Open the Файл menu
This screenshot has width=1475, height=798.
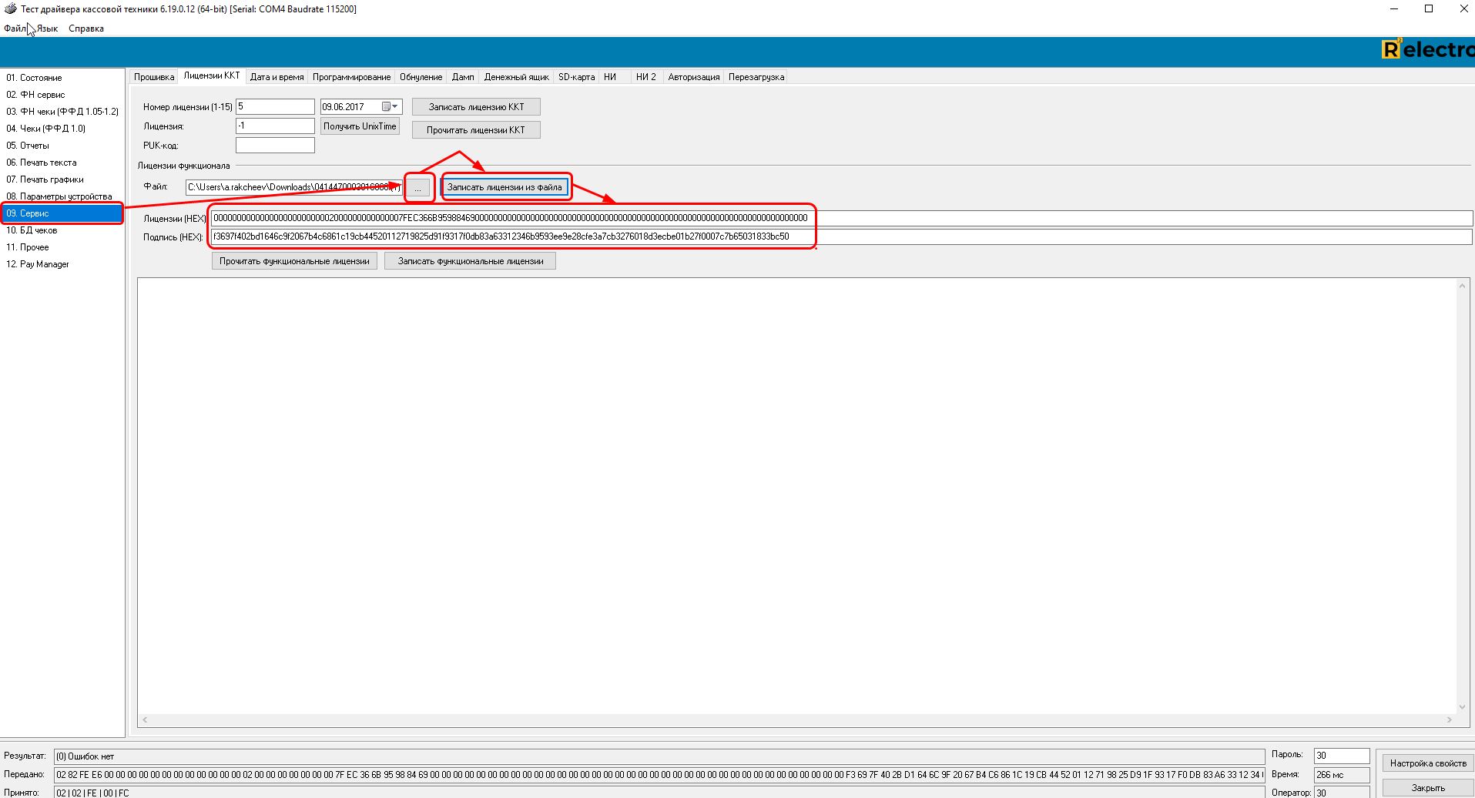pyautogui.click(x=15, y=28)
